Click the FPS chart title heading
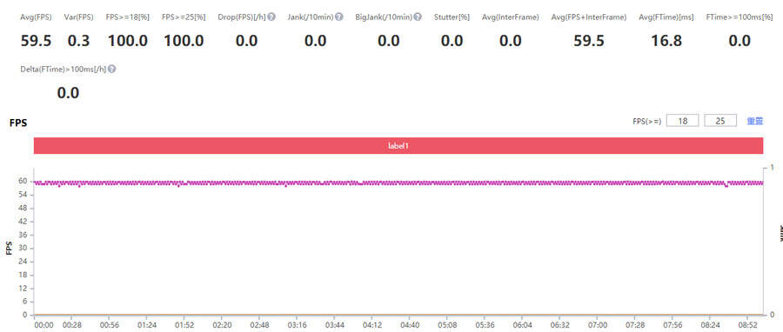This screenshot has width=783, height=332. (x=18, y=123)
